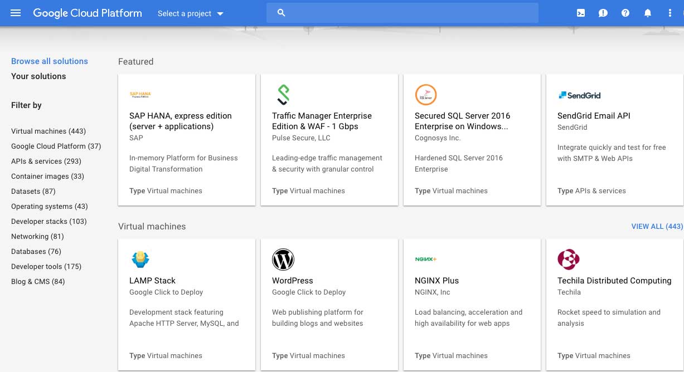This screenshot has width=684, height=372.
Task: View all 443 virtual machines
Action: 657,227
